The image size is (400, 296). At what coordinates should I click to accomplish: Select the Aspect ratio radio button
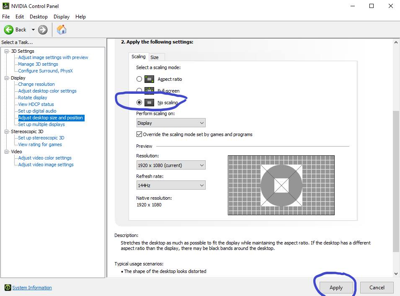[139, 79]
